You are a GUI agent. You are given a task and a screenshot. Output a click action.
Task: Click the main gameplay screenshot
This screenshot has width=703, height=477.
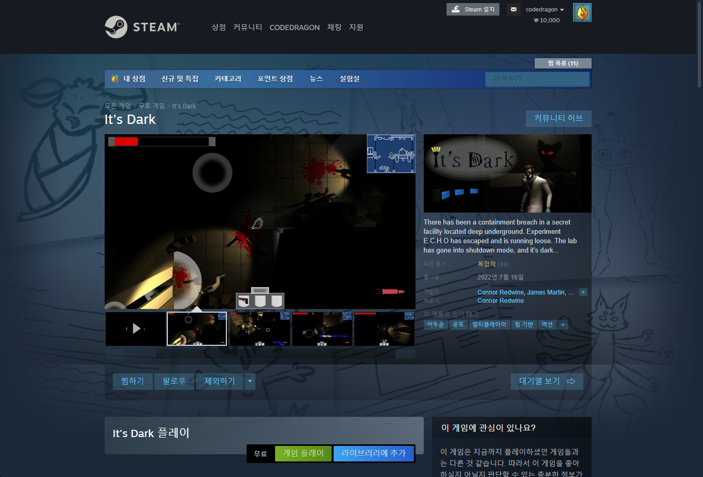[x=260, y=222]
